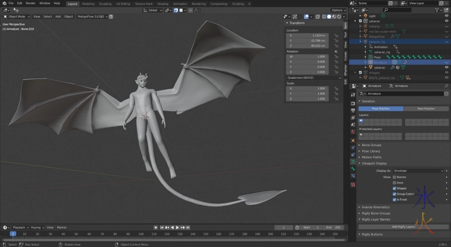
Task: Click the auto-keying record button
Action: (156, 228)
